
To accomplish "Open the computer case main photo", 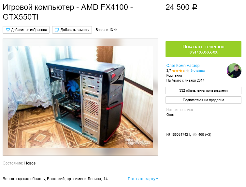I will [x=80, y=97].
